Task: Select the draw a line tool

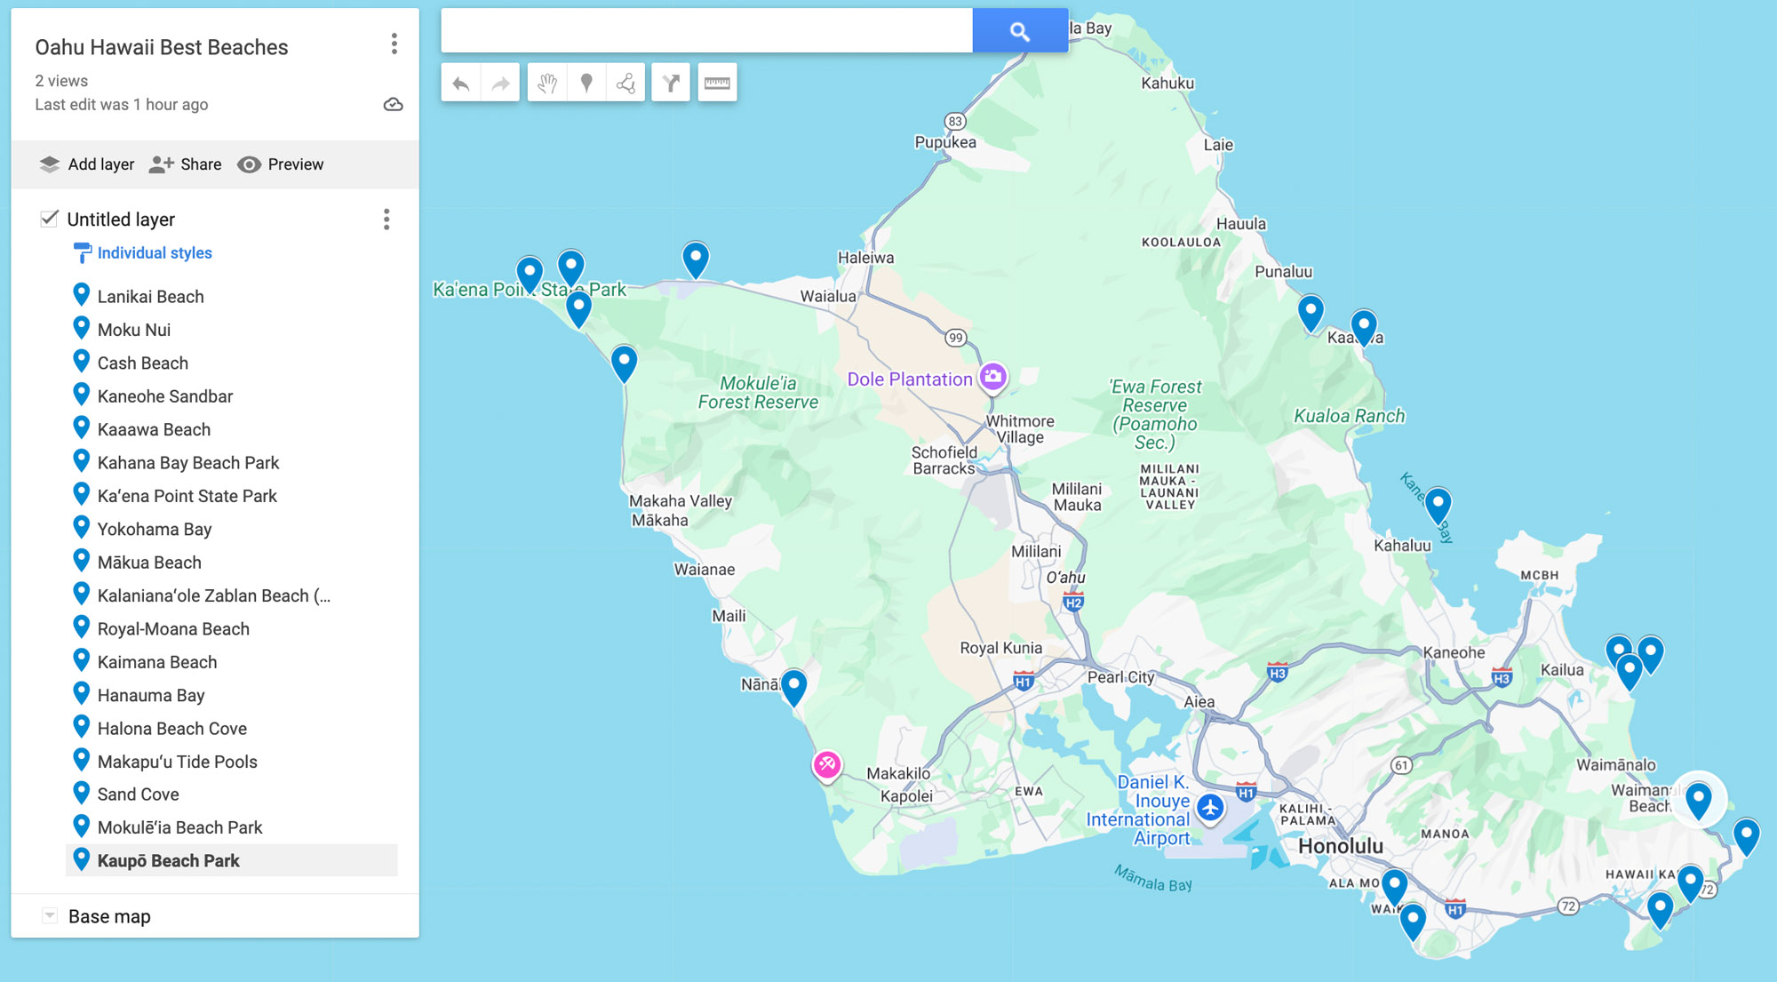Action: (626, 84)
